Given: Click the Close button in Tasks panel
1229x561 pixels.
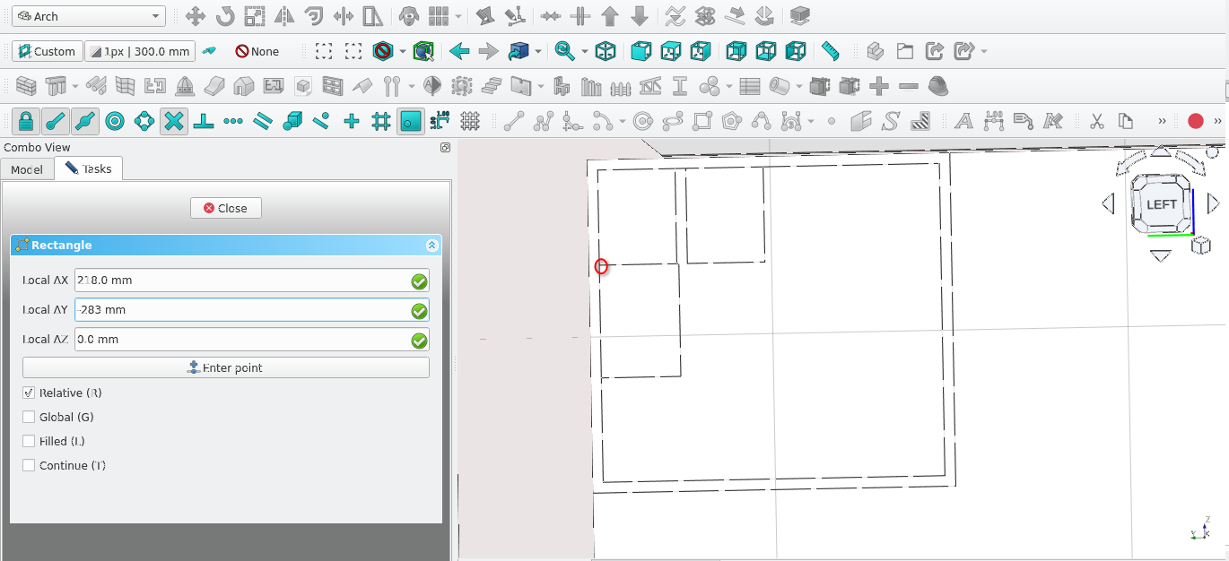Looking at the screenshot, I should click(x=225, y=208).
